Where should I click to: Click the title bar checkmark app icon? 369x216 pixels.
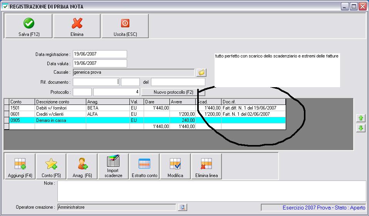coord(5,6)
